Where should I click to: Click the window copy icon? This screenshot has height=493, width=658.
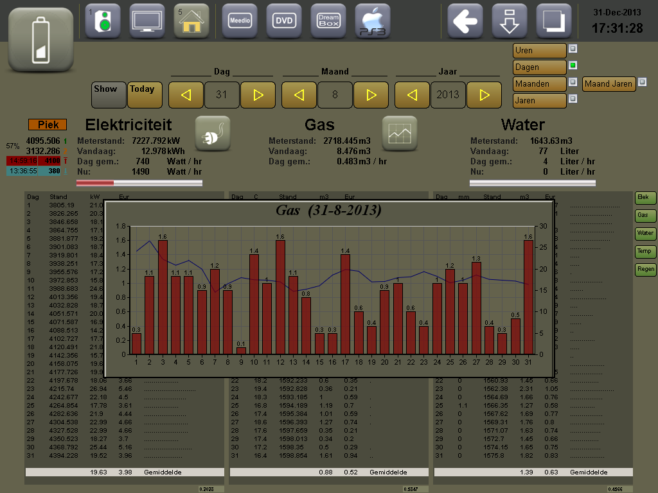point(554,21)
